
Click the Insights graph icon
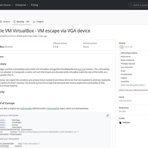(x=34, y=22)
